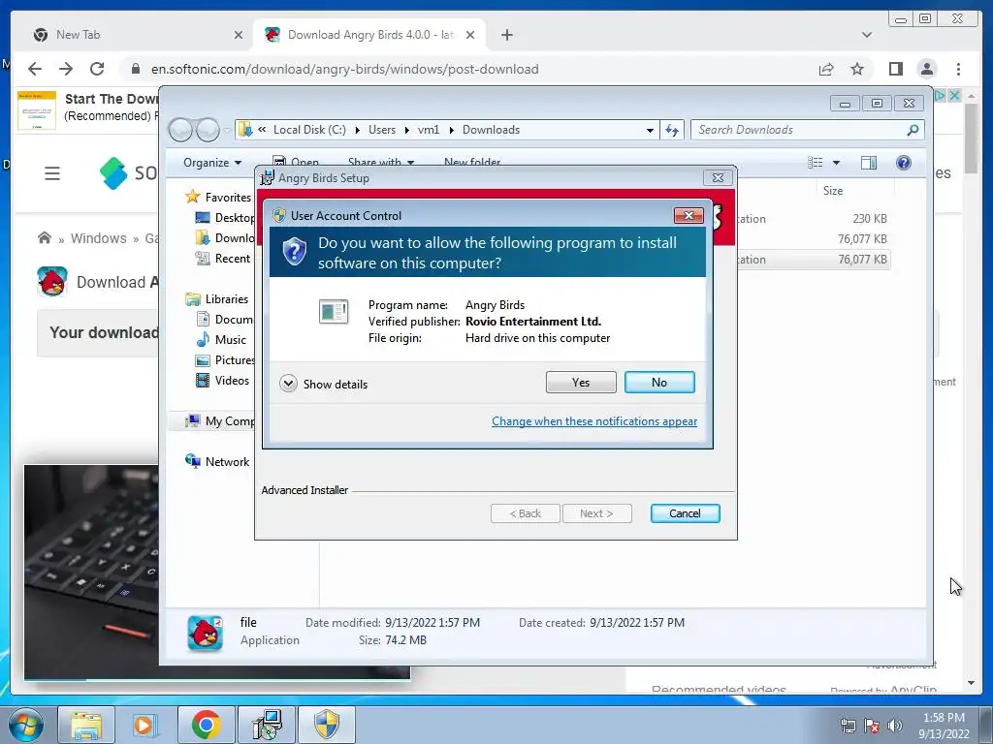Viewport: 993px width, 744px height.
Task: Open the Chrome three-dot menu
Action: (x=958, y=69)
